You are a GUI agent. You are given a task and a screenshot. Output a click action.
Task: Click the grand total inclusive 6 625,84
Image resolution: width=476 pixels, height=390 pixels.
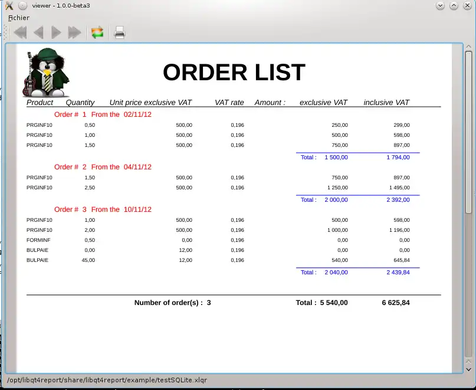[396, 303]
